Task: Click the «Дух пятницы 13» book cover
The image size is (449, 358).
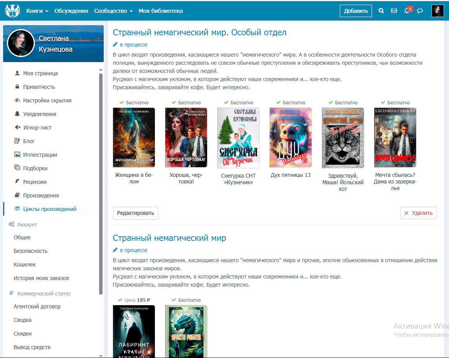Action: click(290, 138)
